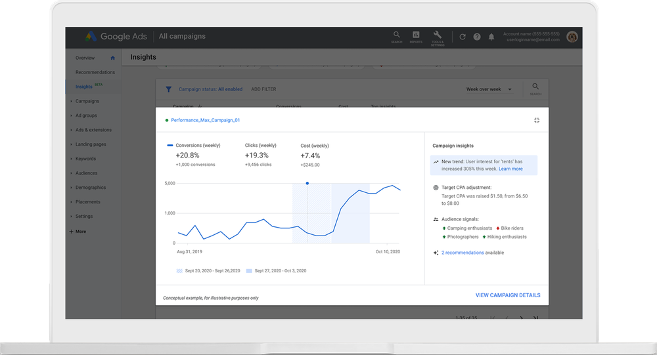Screen dimensions: 657x355
Task: Click the blue data point marker on chart
Action: click(307, 183)
